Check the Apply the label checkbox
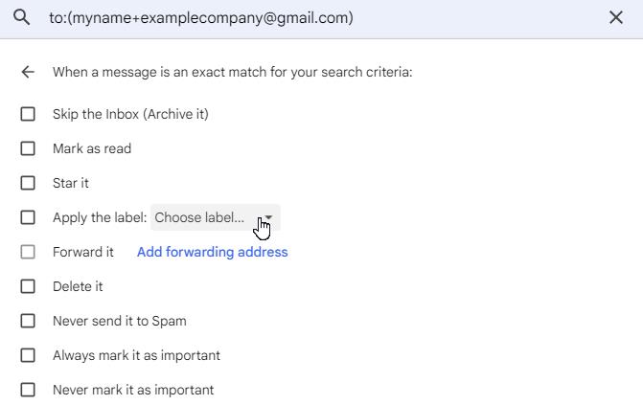Image resolution: width=643 pixels, height=405 pixels. pyautogui.click(x=28, y=217)
